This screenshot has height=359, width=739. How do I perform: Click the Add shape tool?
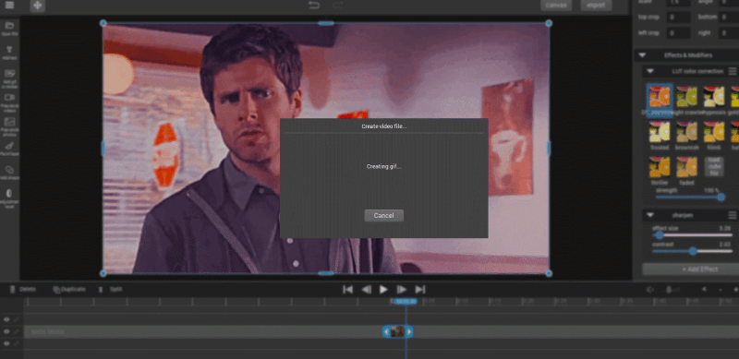9,170
